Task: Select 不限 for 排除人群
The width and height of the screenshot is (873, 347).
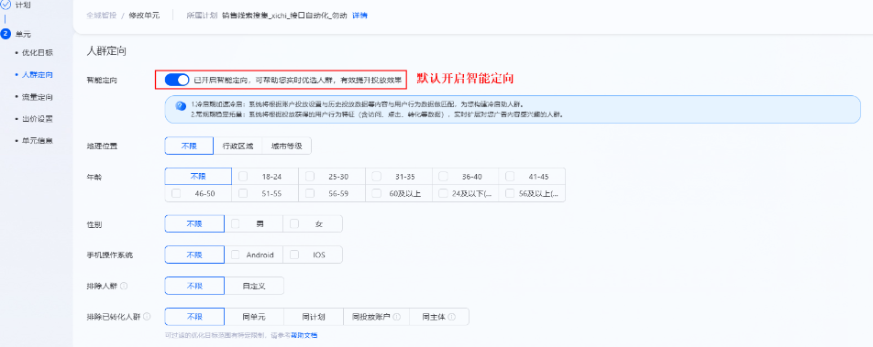Action: pyautogui.click(x=194, y=286)
